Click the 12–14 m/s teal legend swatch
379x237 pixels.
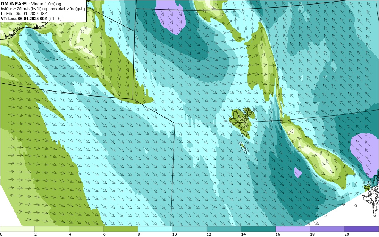tap(224, 229)
